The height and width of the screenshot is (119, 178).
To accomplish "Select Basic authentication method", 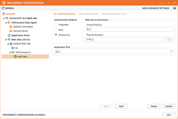I will click(56, 29).
